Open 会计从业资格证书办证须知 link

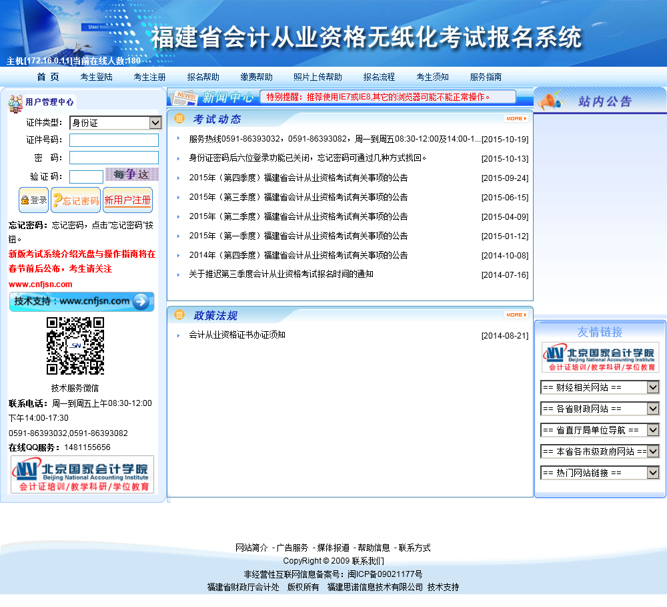pos(237,335)
